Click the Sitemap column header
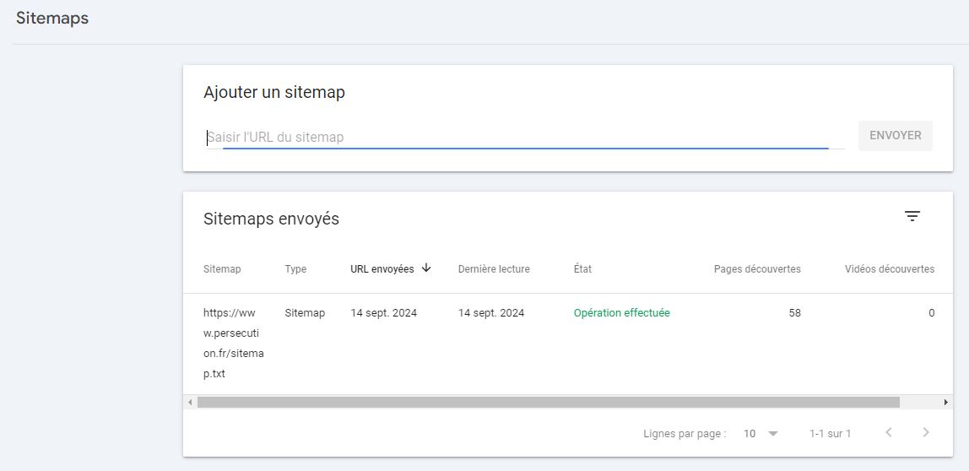Screen dimensions: 969x471 [x=222, y=269]
